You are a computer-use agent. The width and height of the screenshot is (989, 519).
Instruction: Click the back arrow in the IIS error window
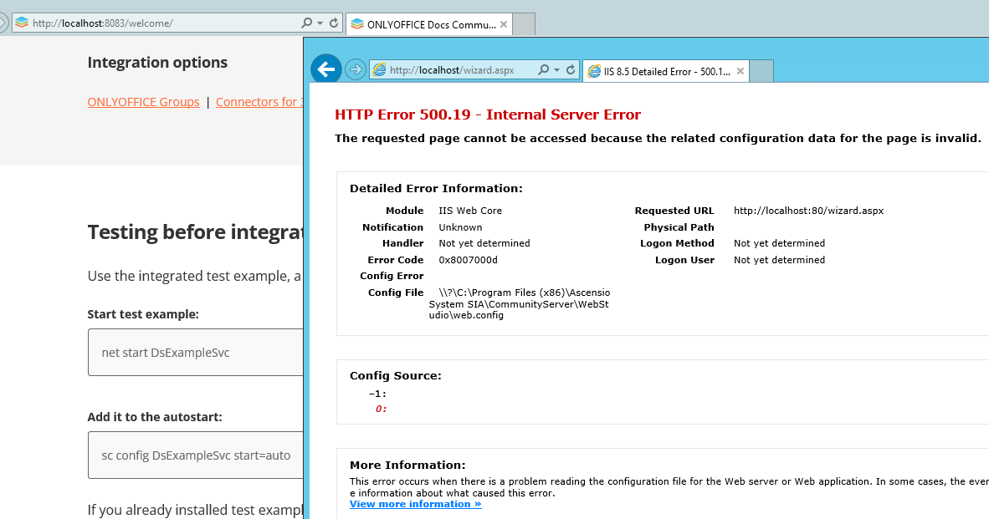[x=326, y=69]
